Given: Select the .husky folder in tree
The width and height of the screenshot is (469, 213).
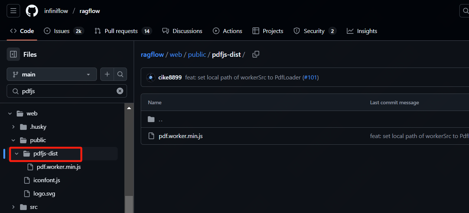Looking at the screenshot, I should click(x=38, y=127).
